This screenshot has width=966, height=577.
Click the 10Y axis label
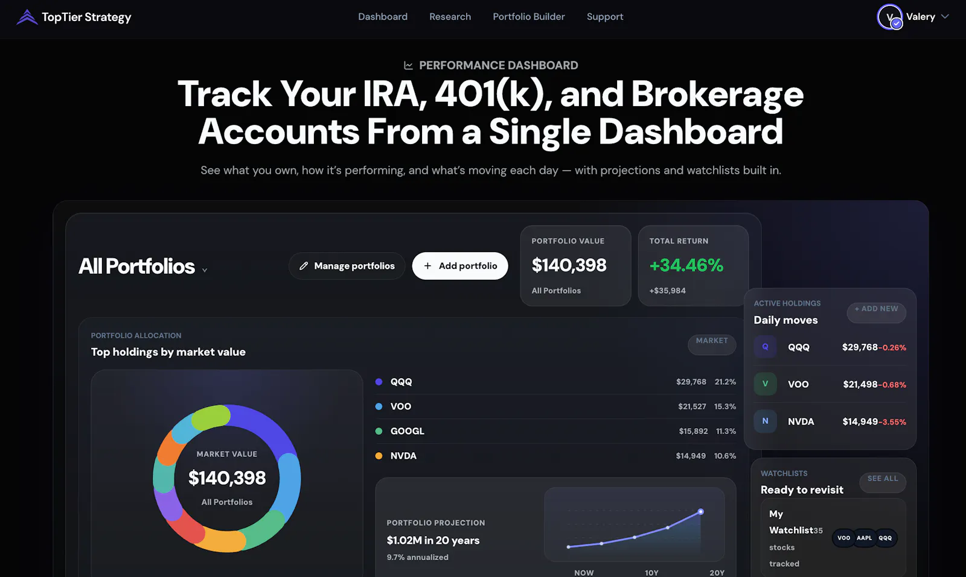(x=651, y=573)
